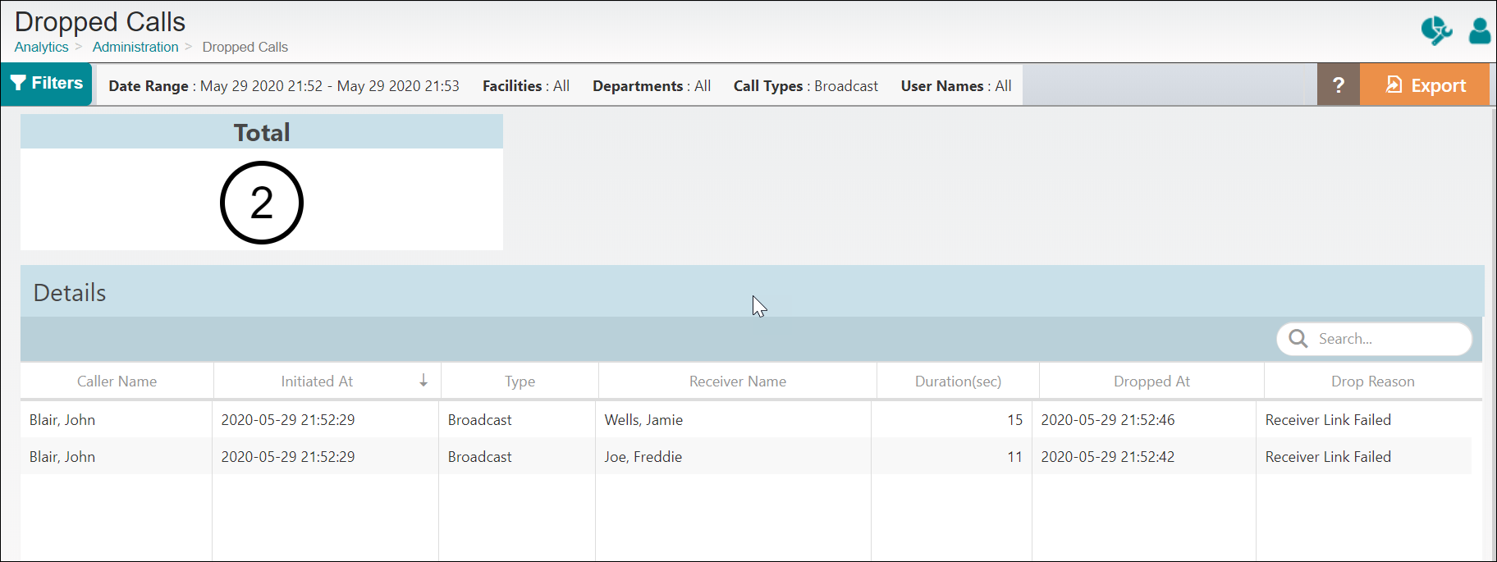Navigate to Administration breadcrumb link
This screenshot has width=1497, height=562.
pyautogui.click(x=135, y=47)
